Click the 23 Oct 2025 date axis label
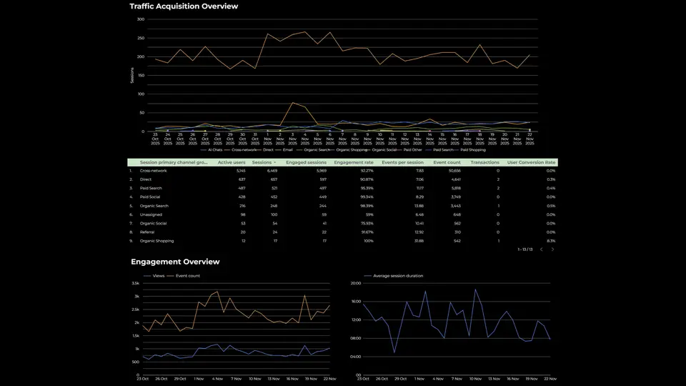 (x=155, y=139)
